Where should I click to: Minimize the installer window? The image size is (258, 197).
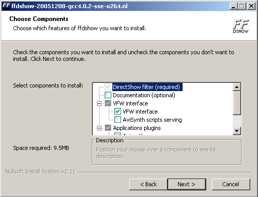click(x=233, y=6)
